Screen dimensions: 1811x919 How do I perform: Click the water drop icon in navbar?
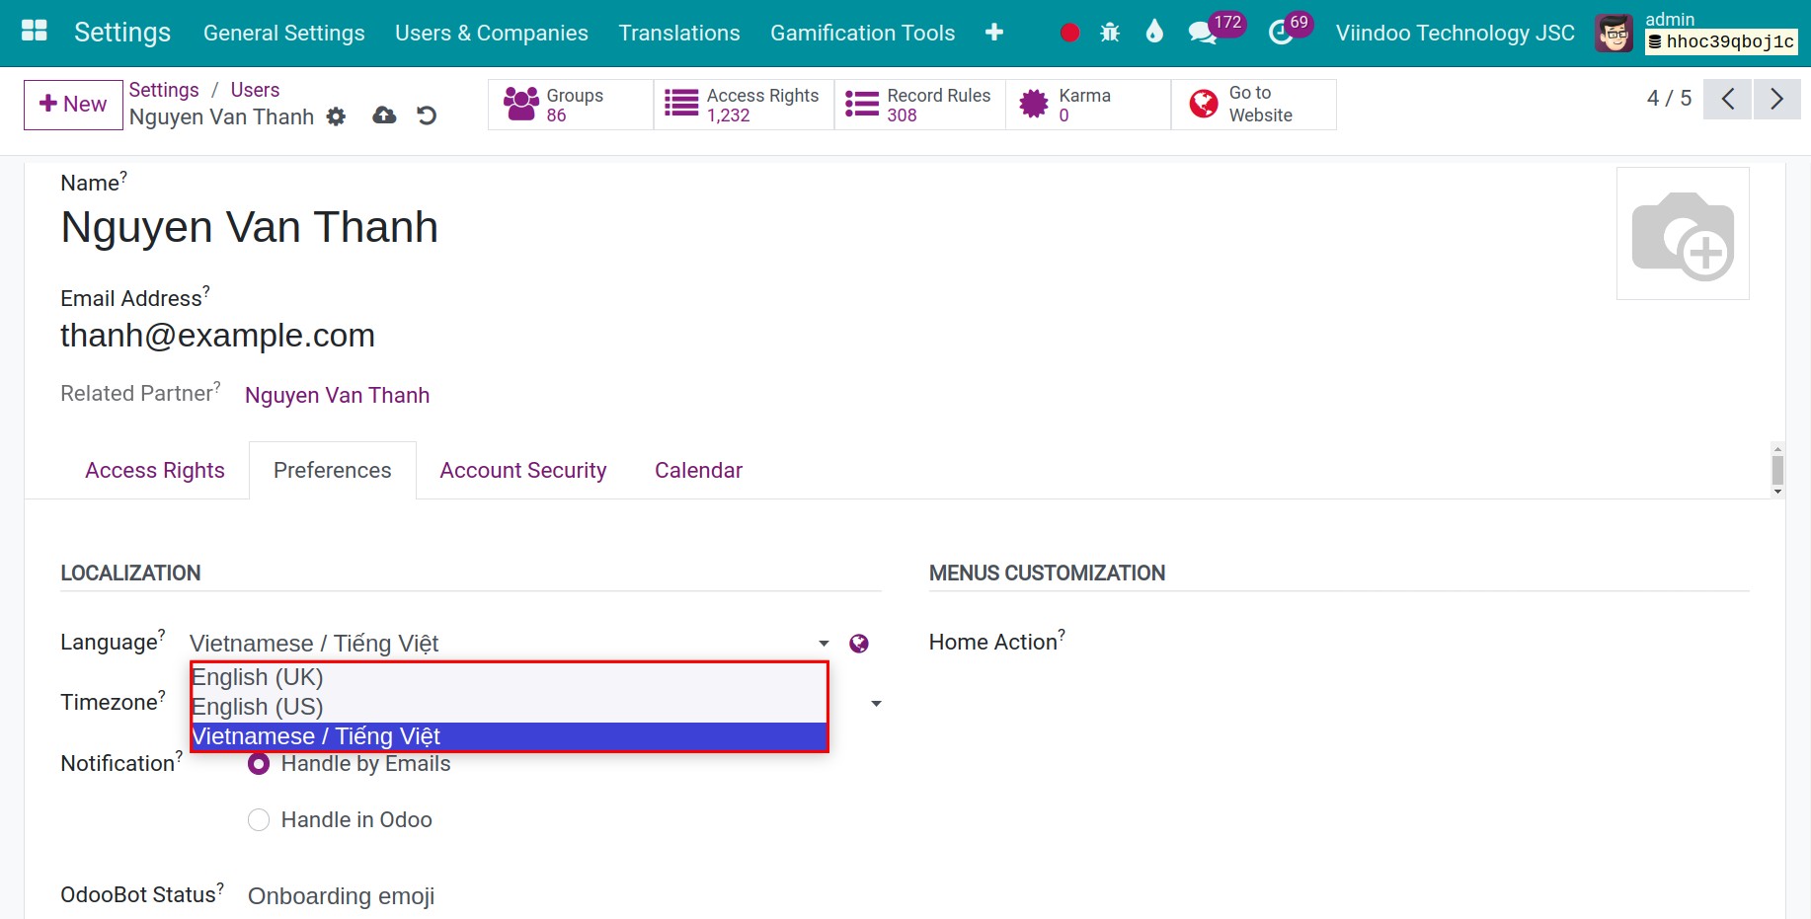point(1154,32)
